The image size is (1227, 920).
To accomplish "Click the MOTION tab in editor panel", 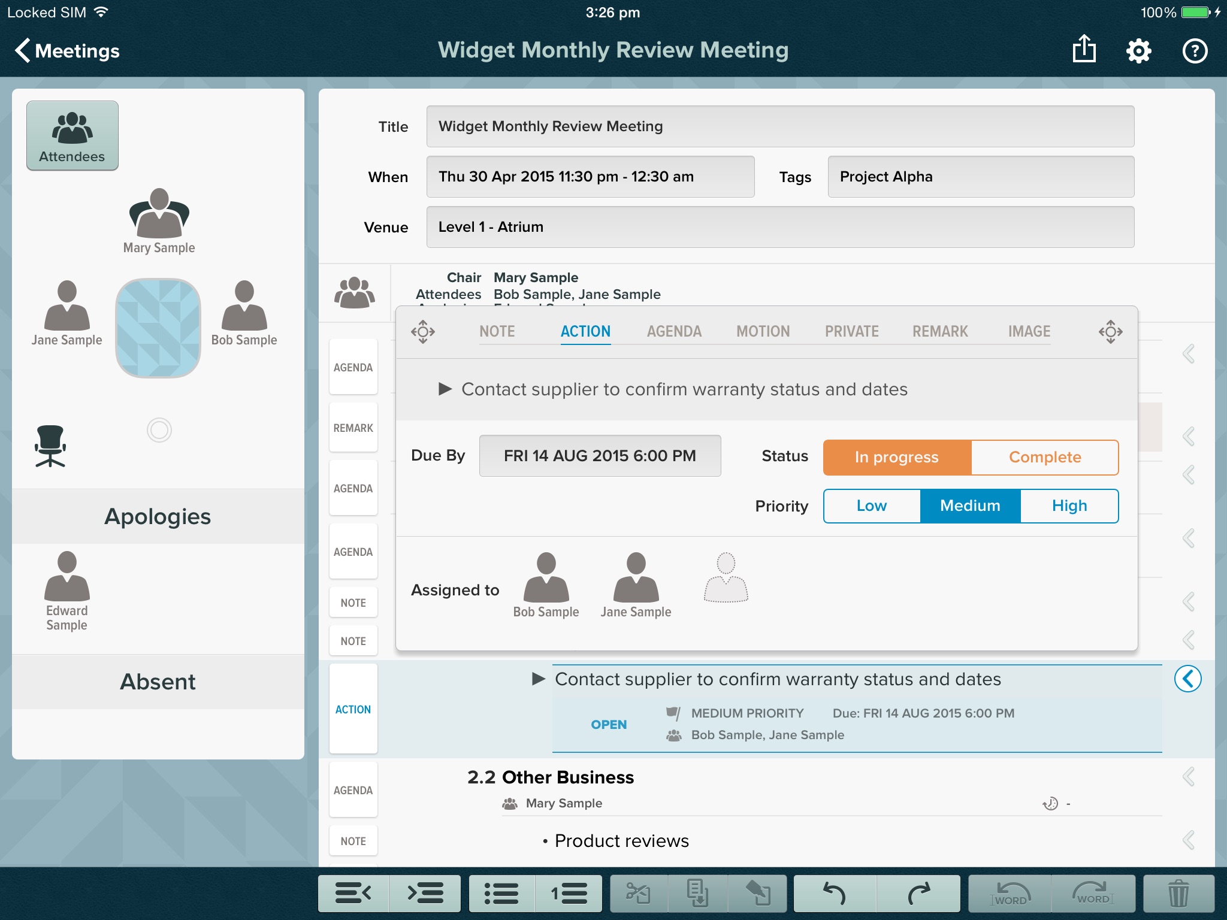I will [x=763, y=332].
